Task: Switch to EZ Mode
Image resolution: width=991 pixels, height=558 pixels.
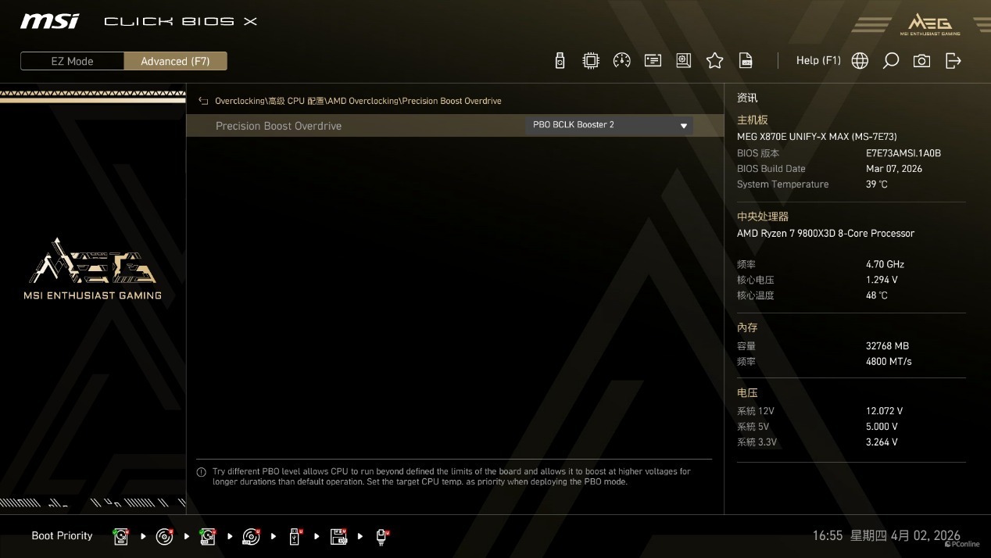Action: 72,61
